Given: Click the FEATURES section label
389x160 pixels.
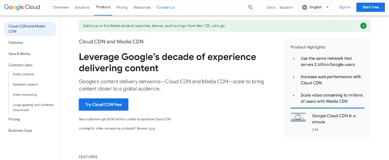Looking at the screenshot, I should (x=88, y=157).
